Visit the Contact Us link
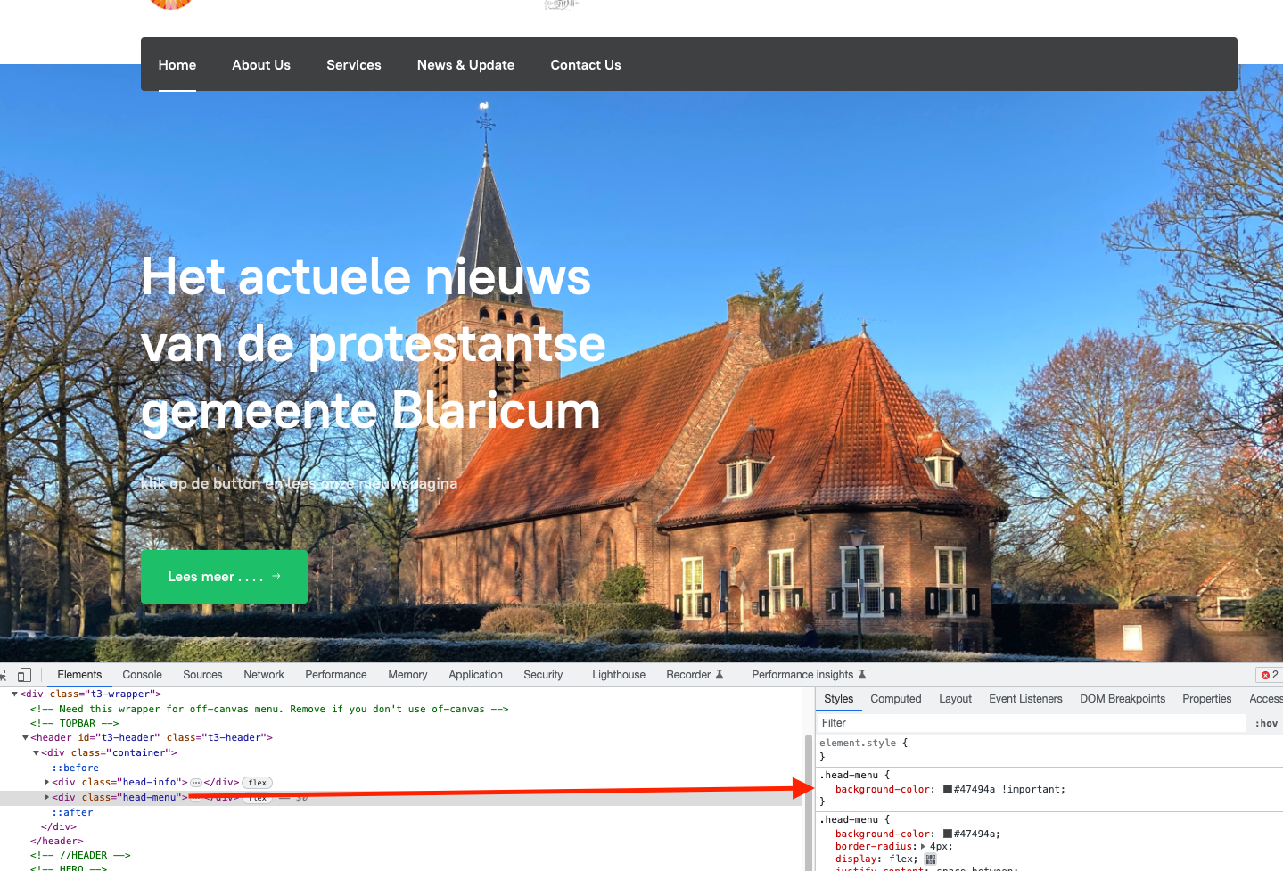 click(x=586, y=65)
